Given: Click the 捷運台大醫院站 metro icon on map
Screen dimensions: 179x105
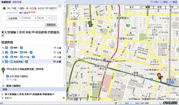Looking at the screenshot, I should 102,86.
